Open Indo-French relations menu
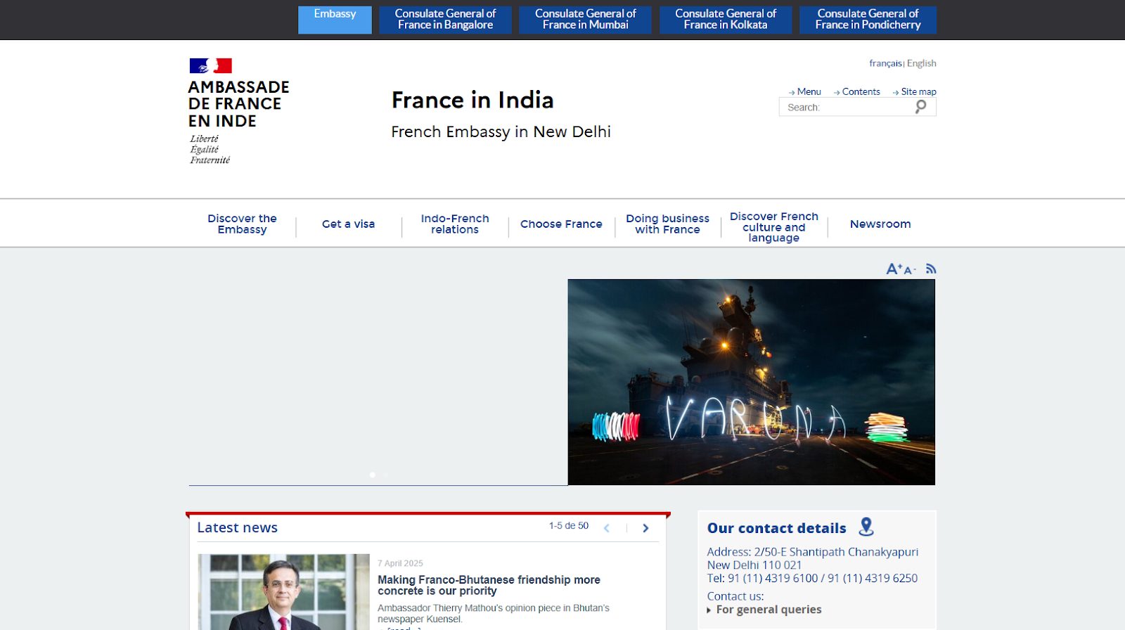The height and width of the screenshot is (630, 1125). coord(455,224)
